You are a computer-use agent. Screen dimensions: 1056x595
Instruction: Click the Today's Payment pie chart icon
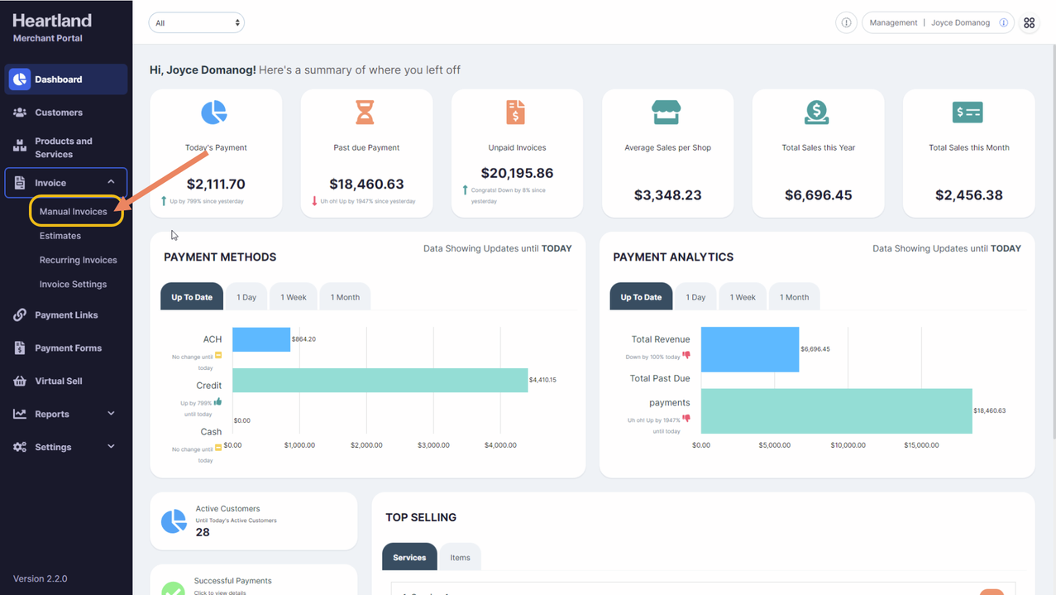214,113
